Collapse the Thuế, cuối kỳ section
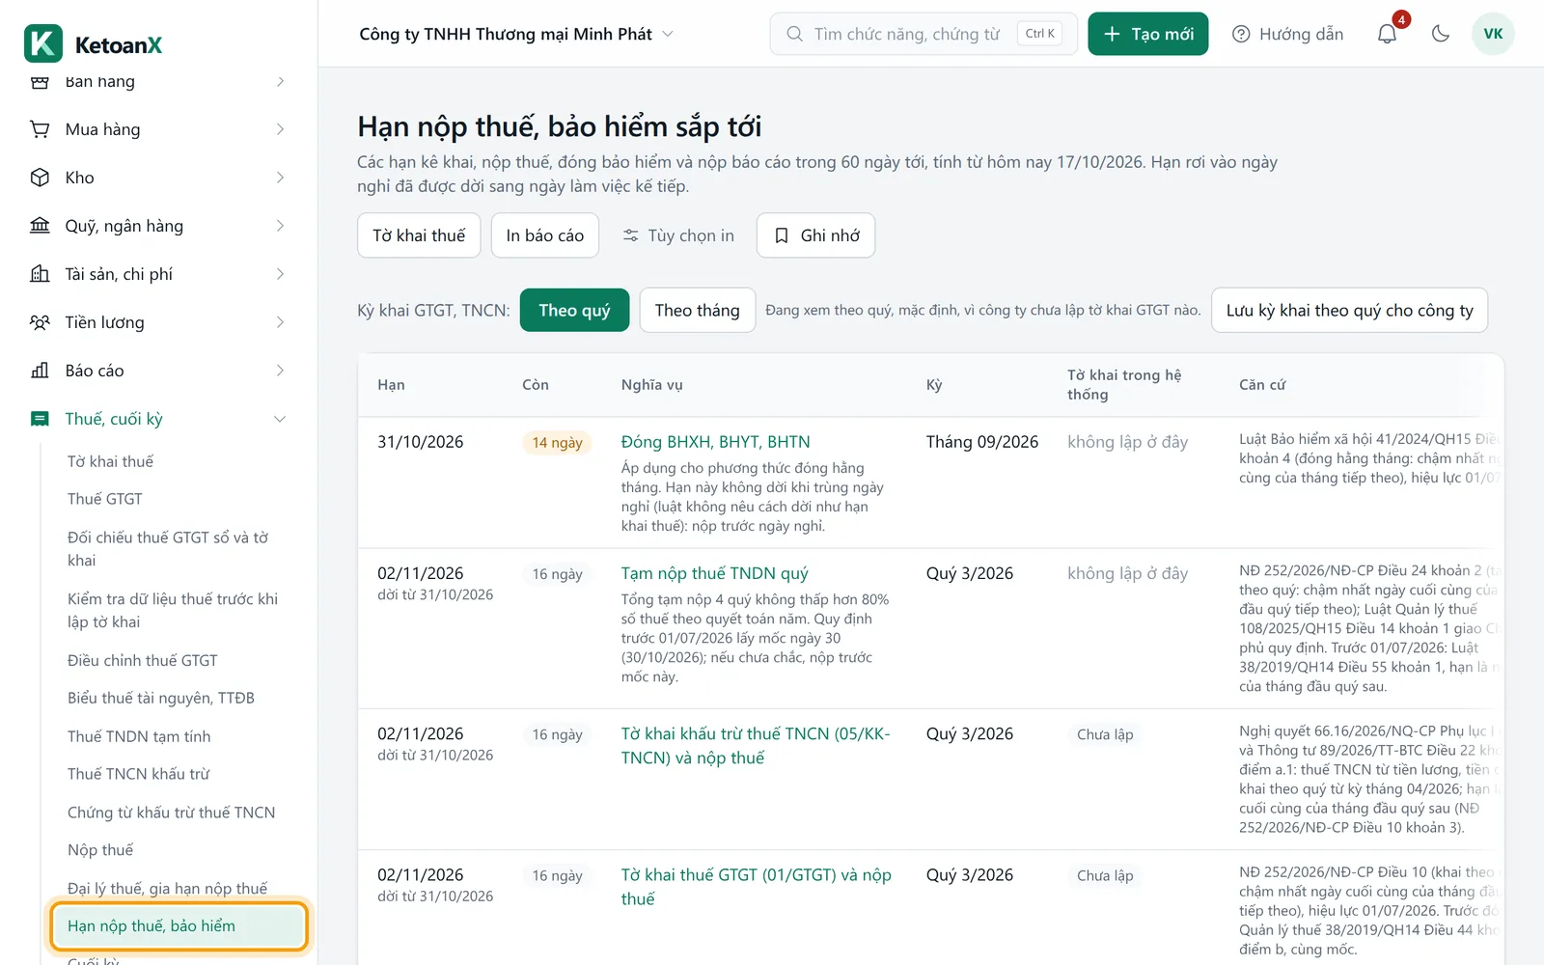This screenshot has height=965, width=1544. (x=281, y=419)
